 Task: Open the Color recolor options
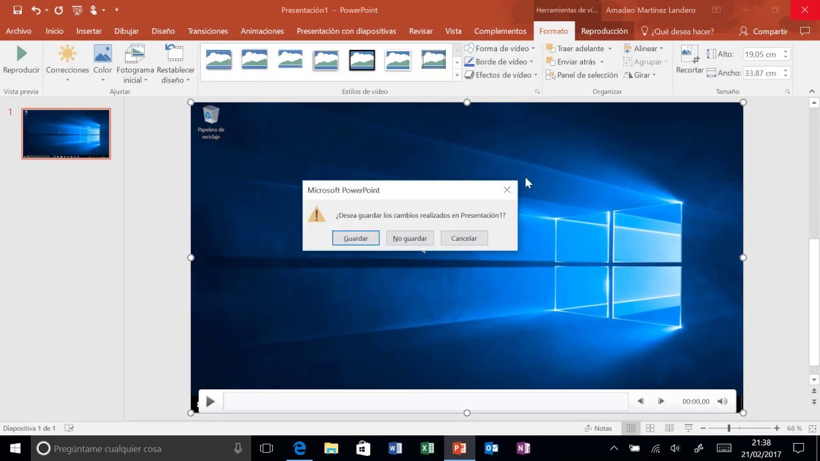click(102, 64)
